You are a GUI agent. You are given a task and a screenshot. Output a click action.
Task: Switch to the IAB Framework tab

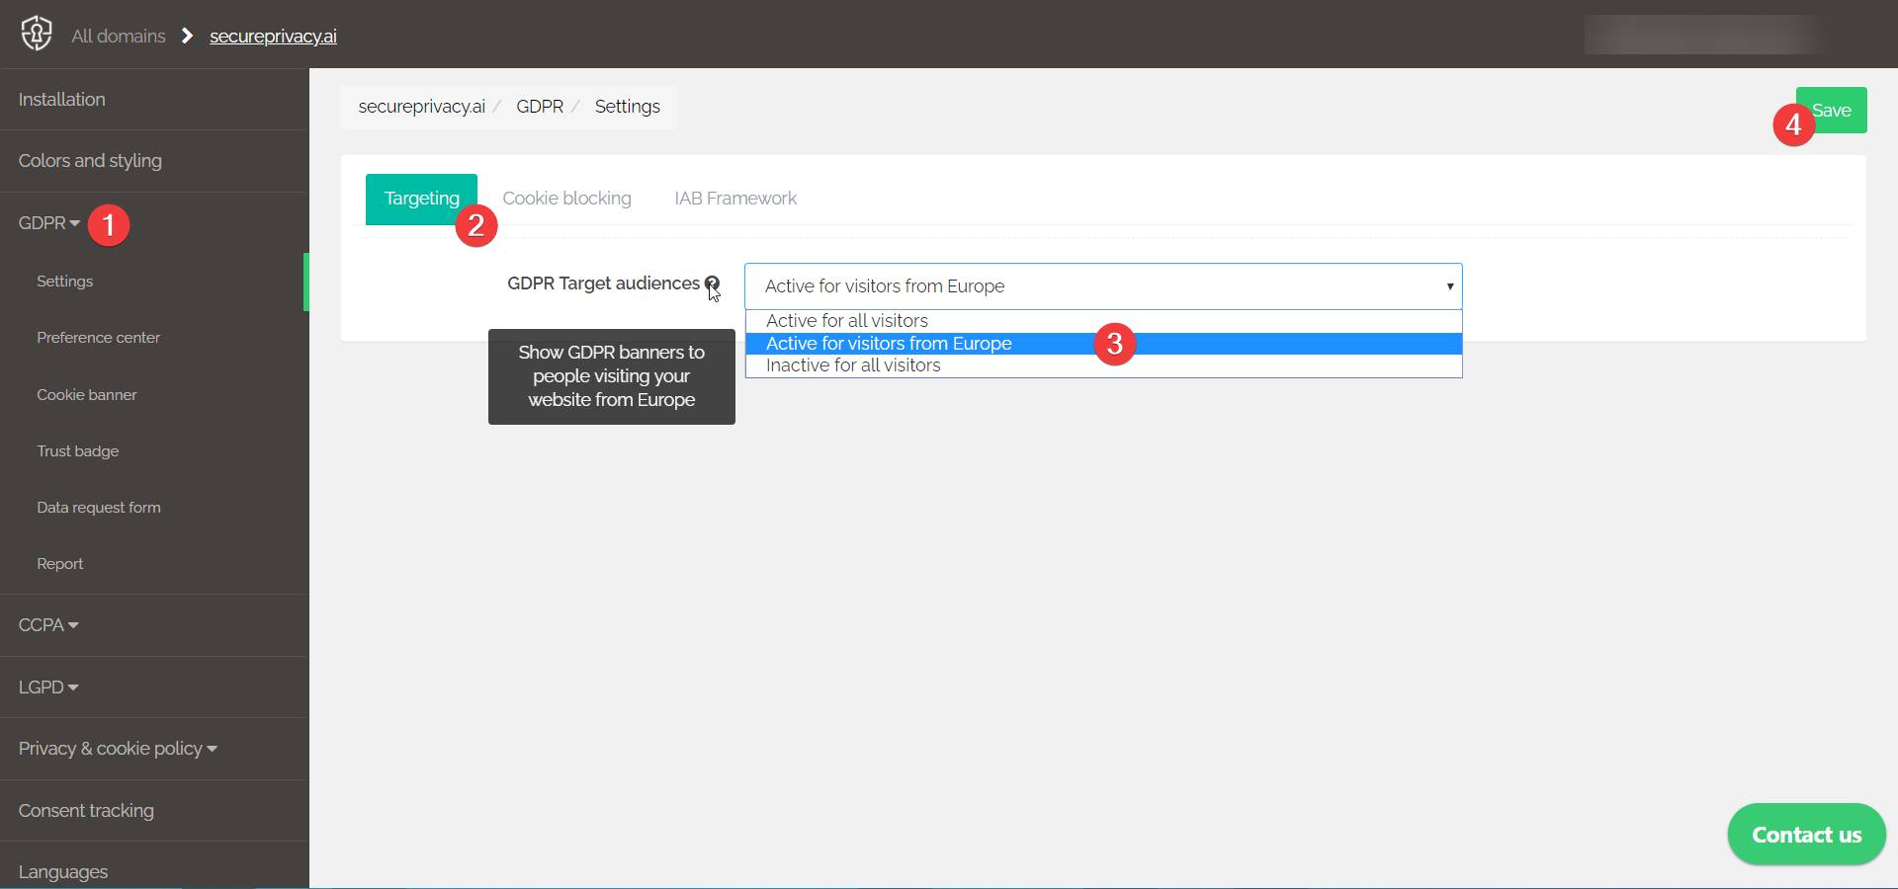[x=734, y=198]
